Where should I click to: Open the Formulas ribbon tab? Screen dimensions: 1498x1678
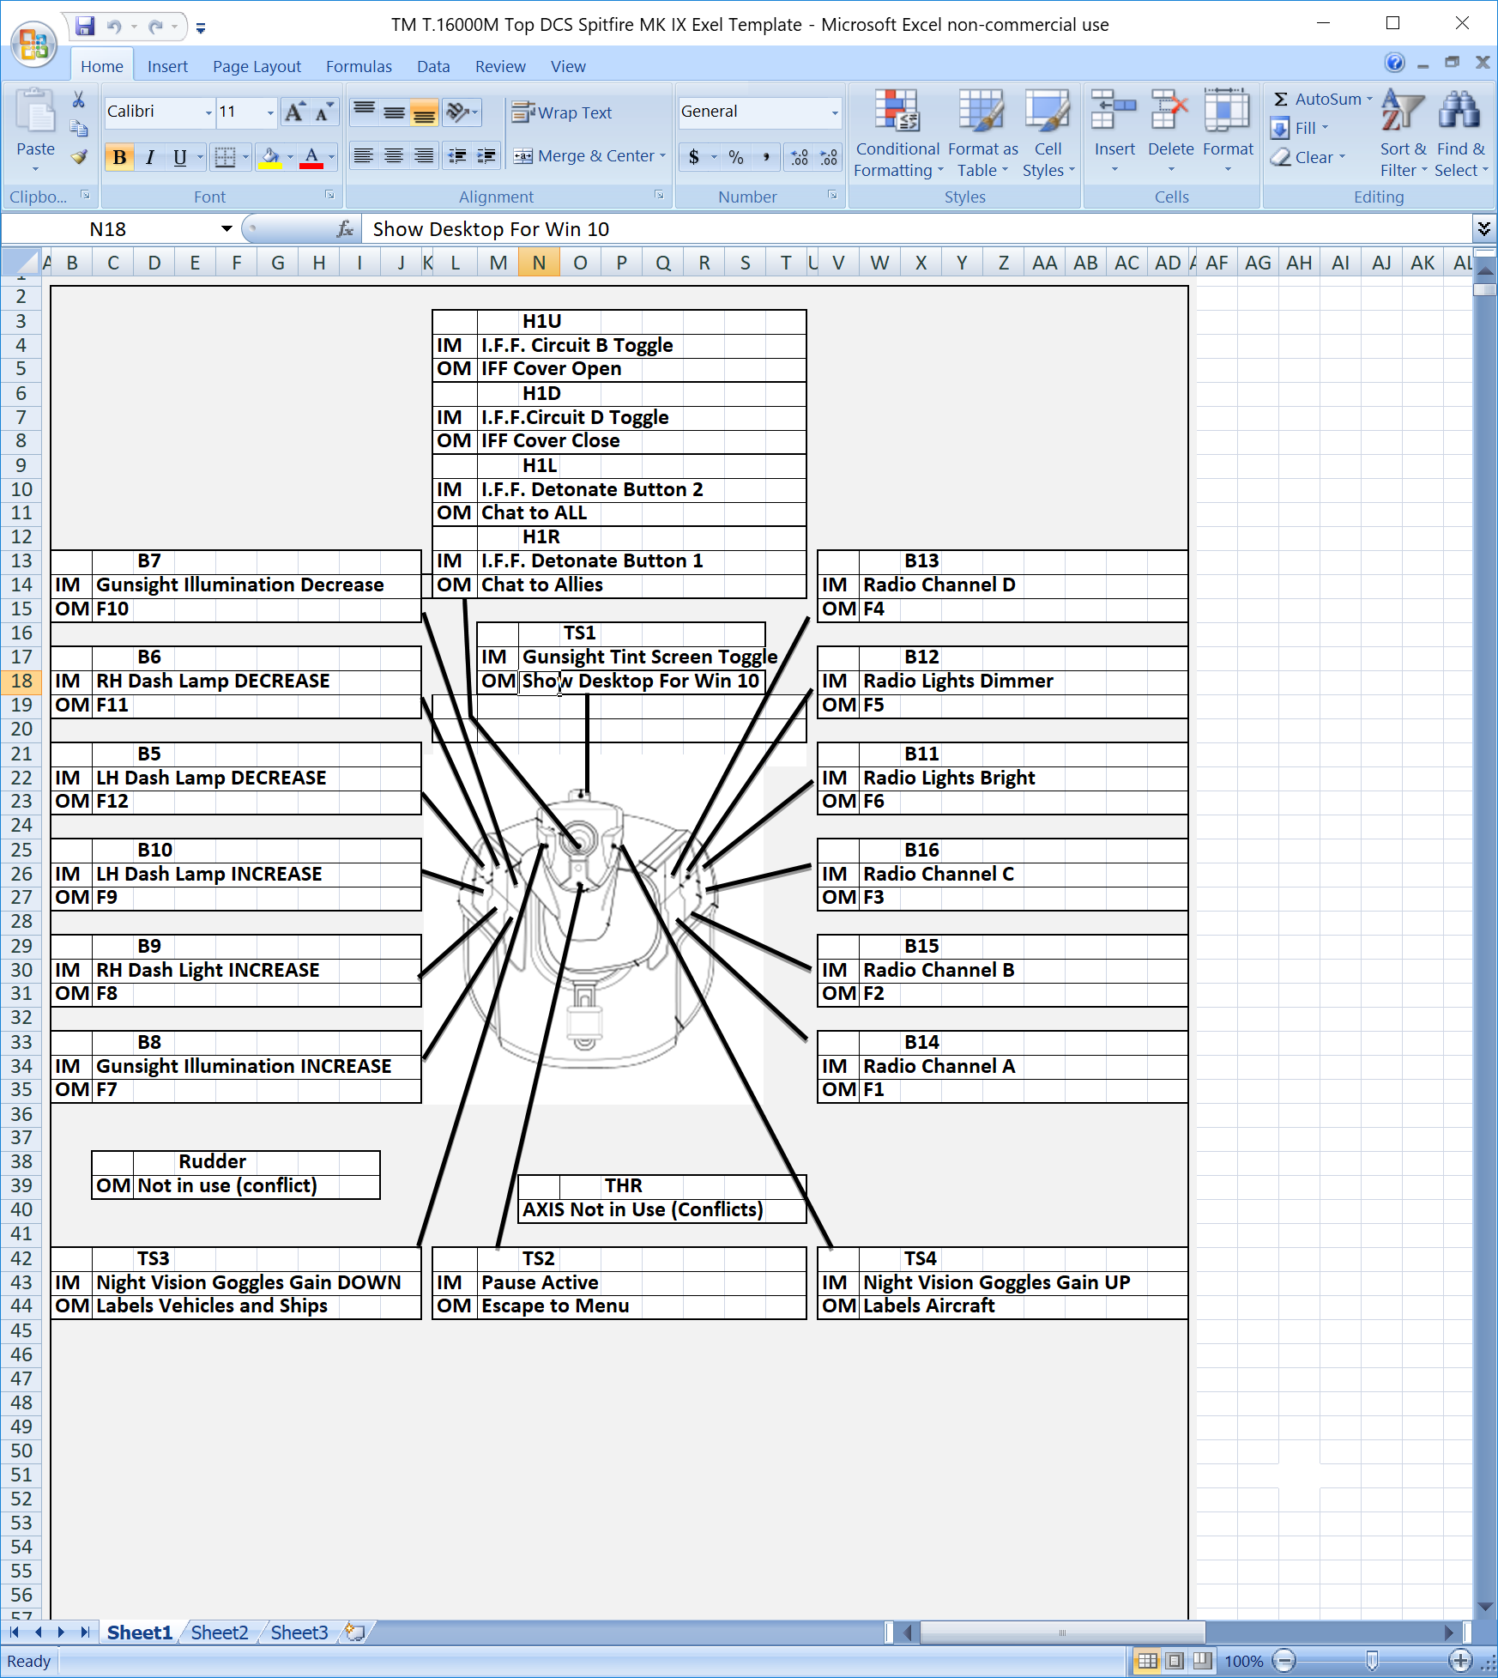coord(359,66)
